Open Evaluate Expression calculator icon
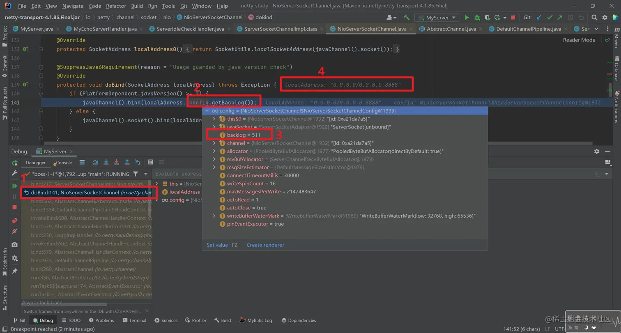621x333 pixels. tap(151, 162)
